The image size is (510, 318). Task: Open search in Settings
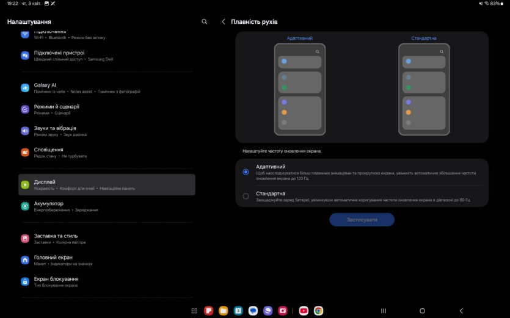205,22
